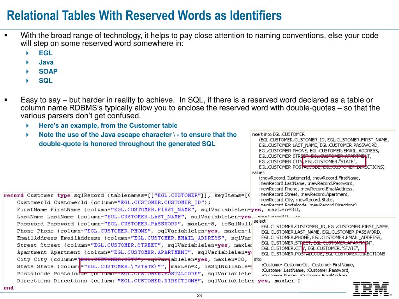Click the arrow bullet beside 'SOAP'
This screenshot has width=399, height=299.
(28, 72)
